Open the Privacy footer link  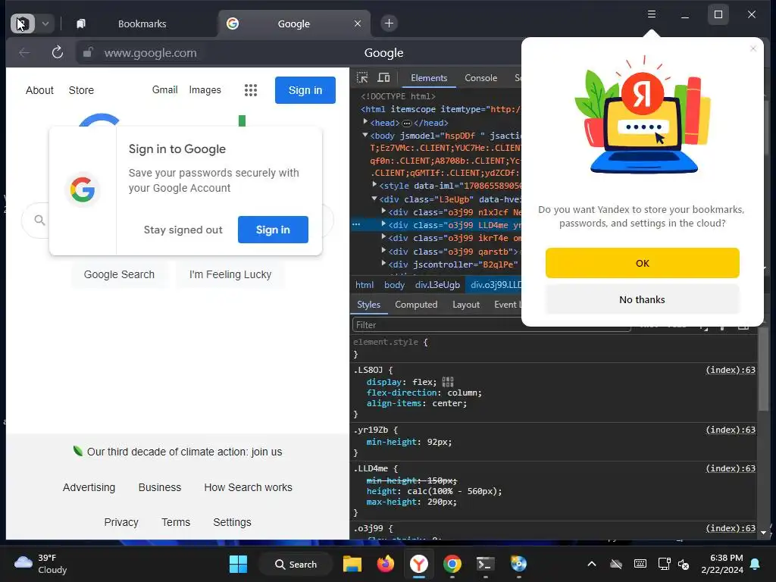click(121, 522)
